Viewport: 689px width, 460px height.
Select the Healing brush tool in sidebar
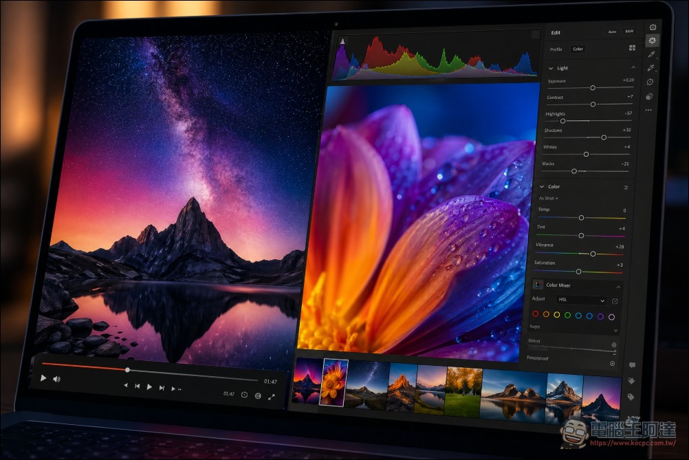(x=652, y=54)
